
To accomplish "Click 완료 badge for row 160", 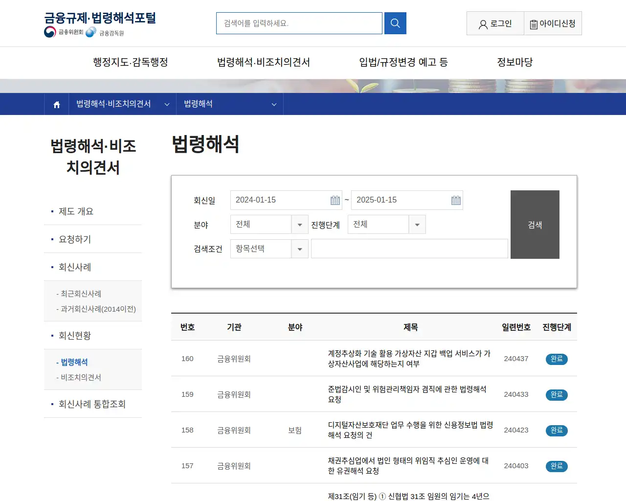I will (557, 359).
